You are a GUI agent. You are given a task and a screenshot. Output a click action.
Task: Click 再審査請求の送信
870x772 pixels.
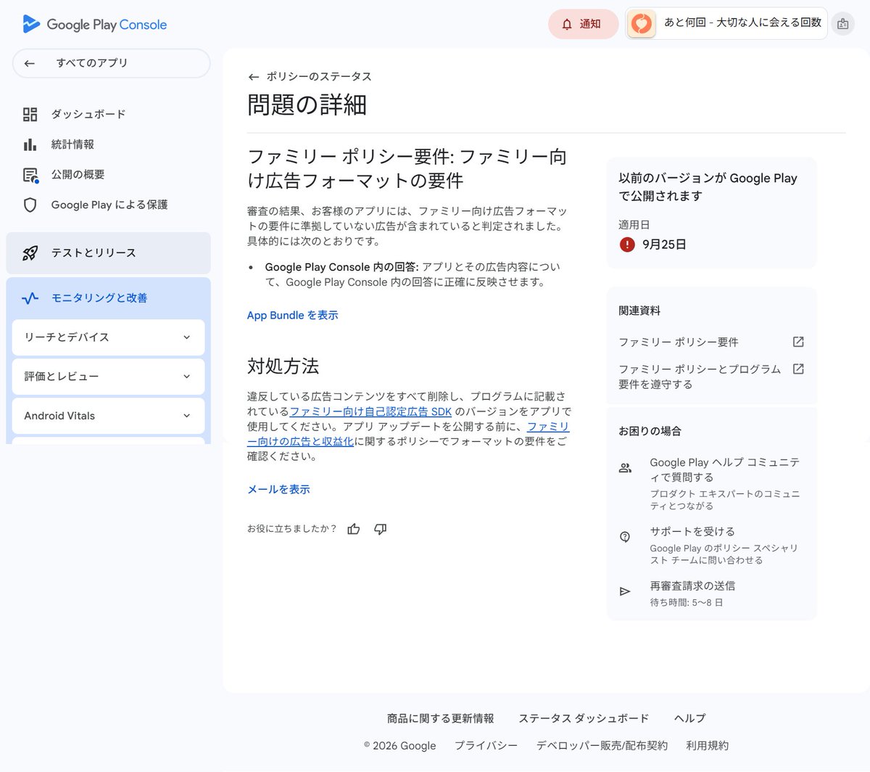pos(692,586)
